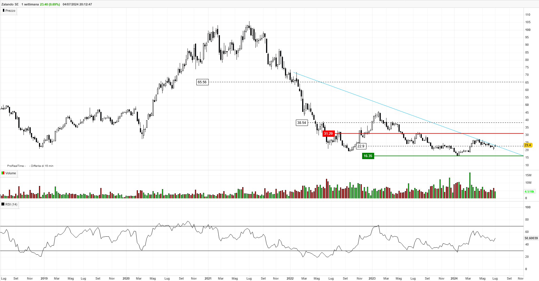Click the Volume red-green legend icon

tap(3, 173)
